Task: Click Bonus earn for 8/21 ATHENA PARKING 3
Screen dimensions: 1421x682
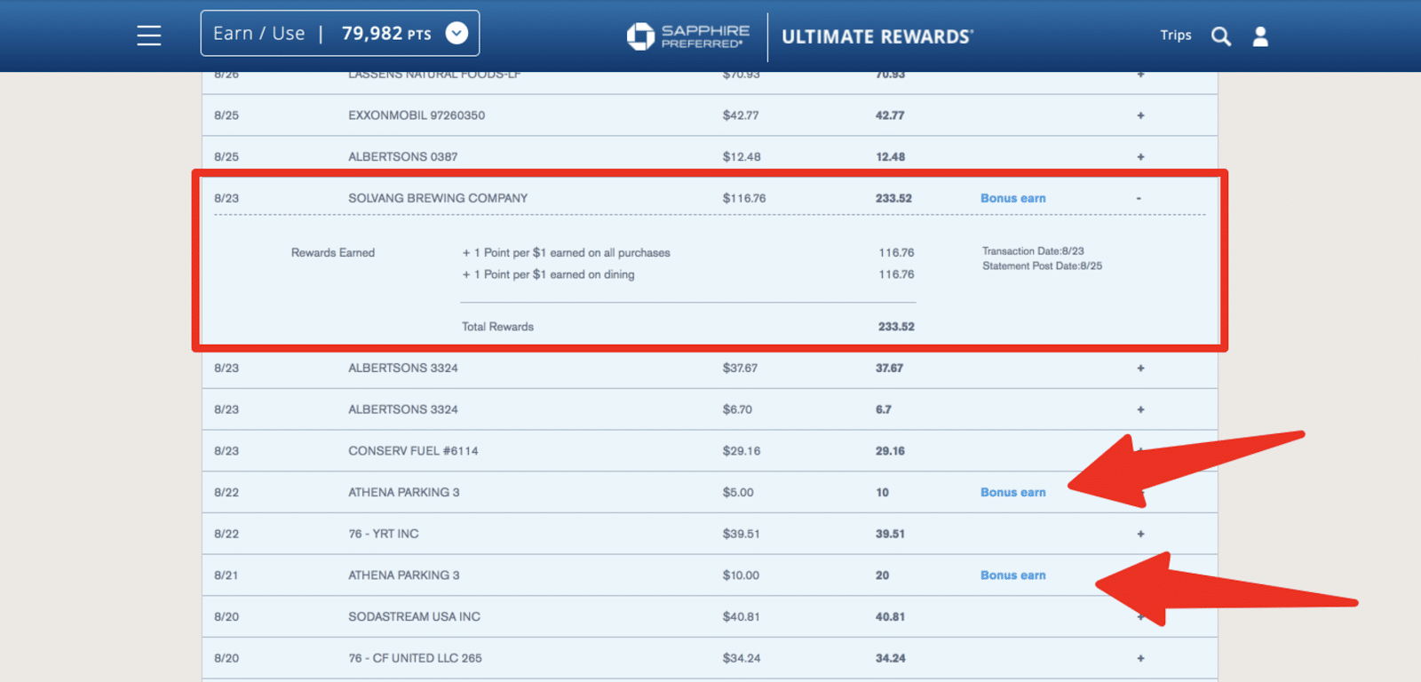Action: click(1012, 575)
